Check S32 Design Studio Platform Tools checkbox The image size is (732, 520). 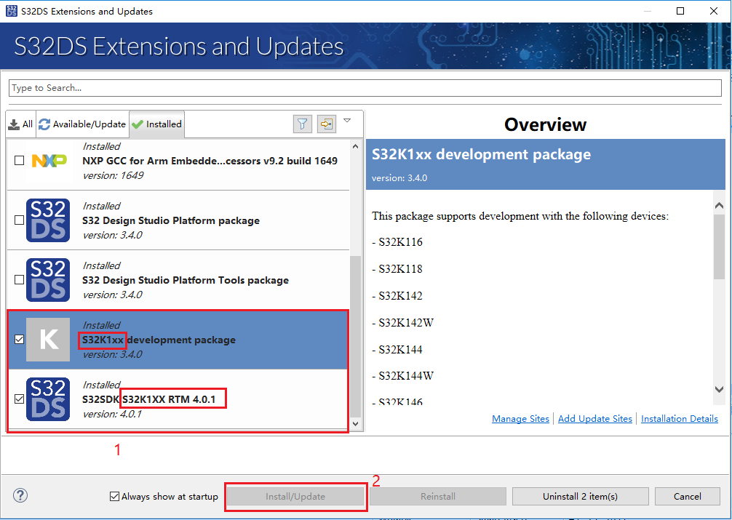click(19, 279)
